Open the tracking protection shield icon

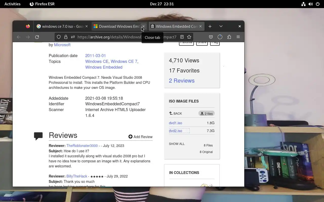click(x=59, y=37)
